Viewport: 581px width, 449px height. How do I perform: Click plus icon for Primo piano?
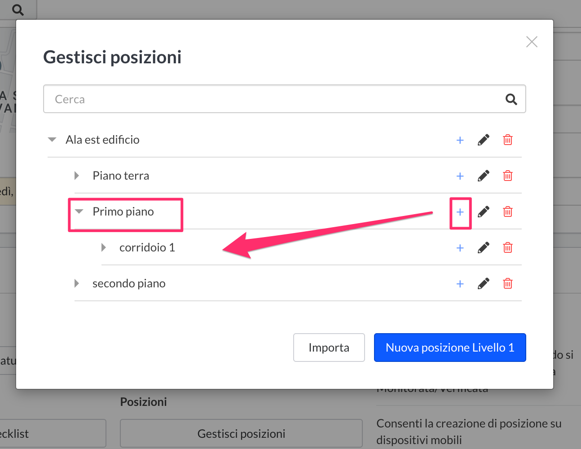[x=460, y=212]
